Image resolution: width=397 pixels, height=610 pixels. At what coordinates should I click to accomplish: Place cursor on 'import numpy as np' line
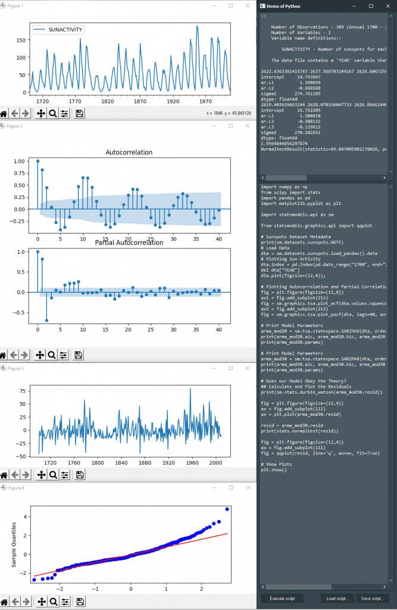coord(284,186)
